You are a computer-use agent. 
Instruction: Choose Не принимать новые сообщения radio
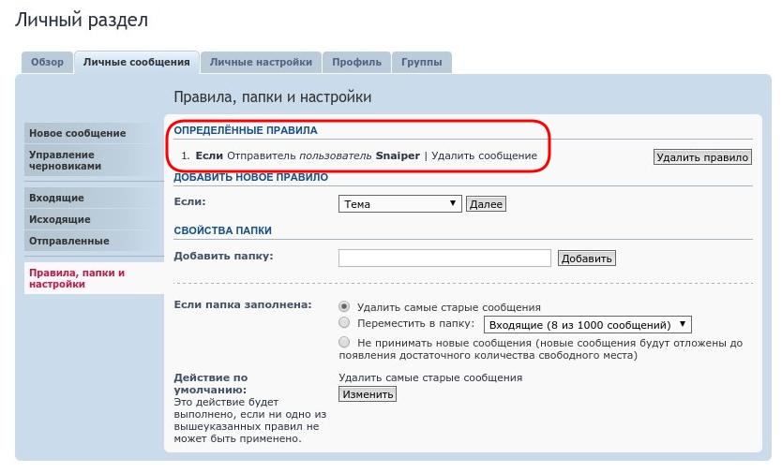(x=344, y=343)
